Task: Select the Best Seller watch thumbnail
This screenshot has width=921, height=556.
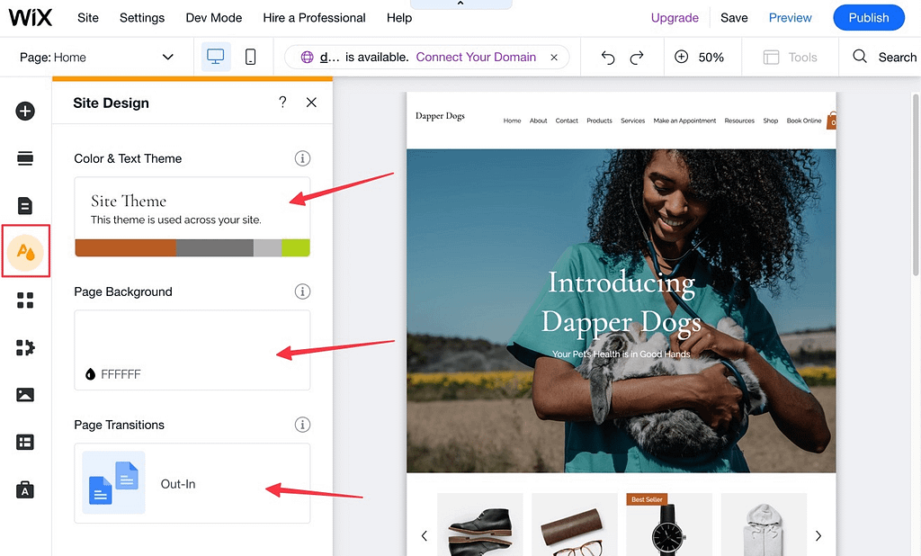Action: 669,525
